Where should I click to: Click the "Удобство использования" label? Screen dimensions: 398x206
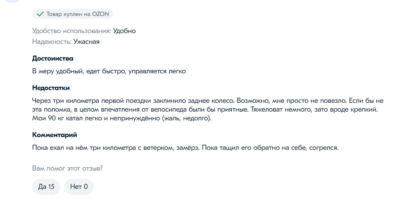click(x=71, y=31)
